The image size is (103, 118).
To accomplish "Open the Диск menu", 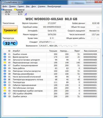I will 33,6.
